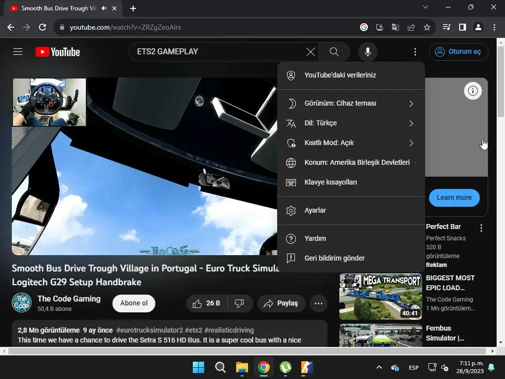Viewport: 505px width, 379px height.
Task: Toggle the Chrome side panel
Action: click(463, 28)
